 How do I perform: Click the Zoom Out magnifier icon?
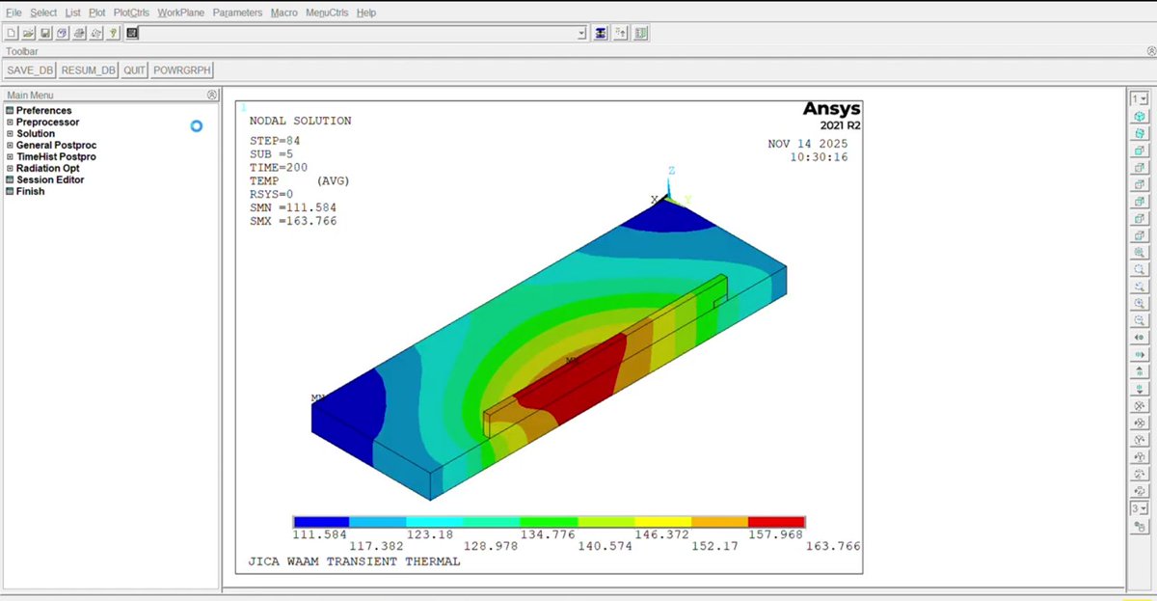coord(1140,320)
